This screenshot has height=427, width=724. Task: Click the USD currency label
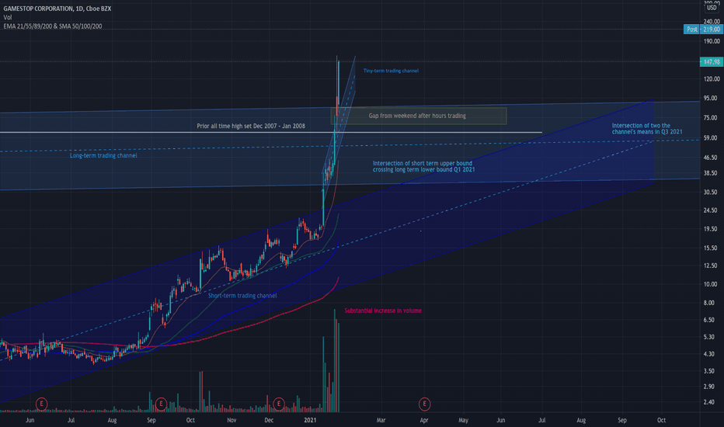coord(712,8)
